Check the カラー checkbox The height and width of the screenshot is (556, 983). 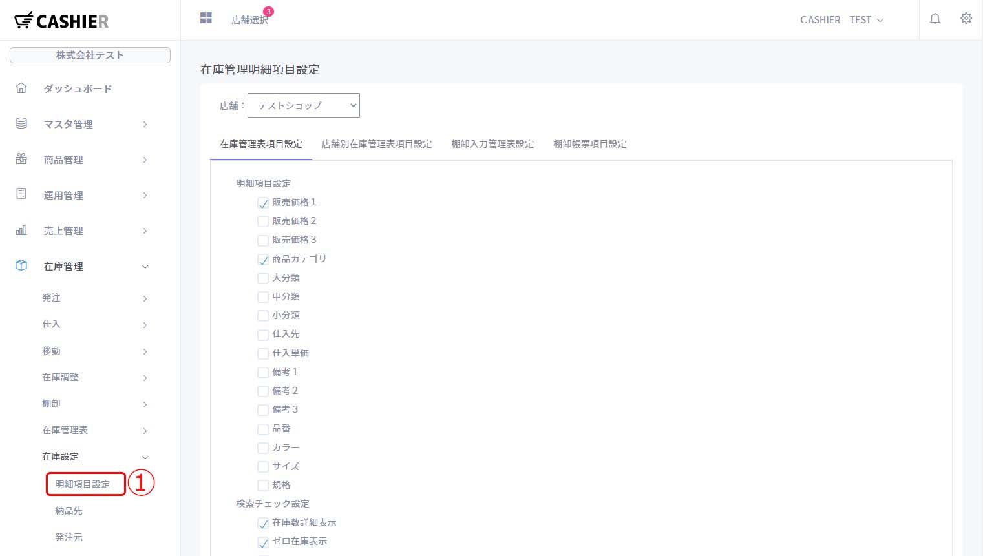coord(263,448)
